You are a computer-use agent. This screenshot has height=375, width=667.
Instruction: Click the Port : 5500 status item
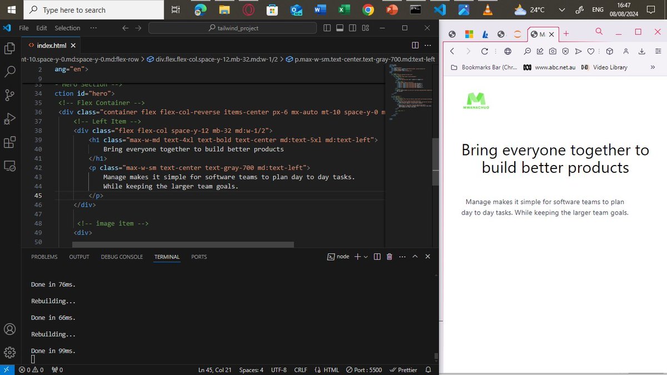click(x=364, y=370)
